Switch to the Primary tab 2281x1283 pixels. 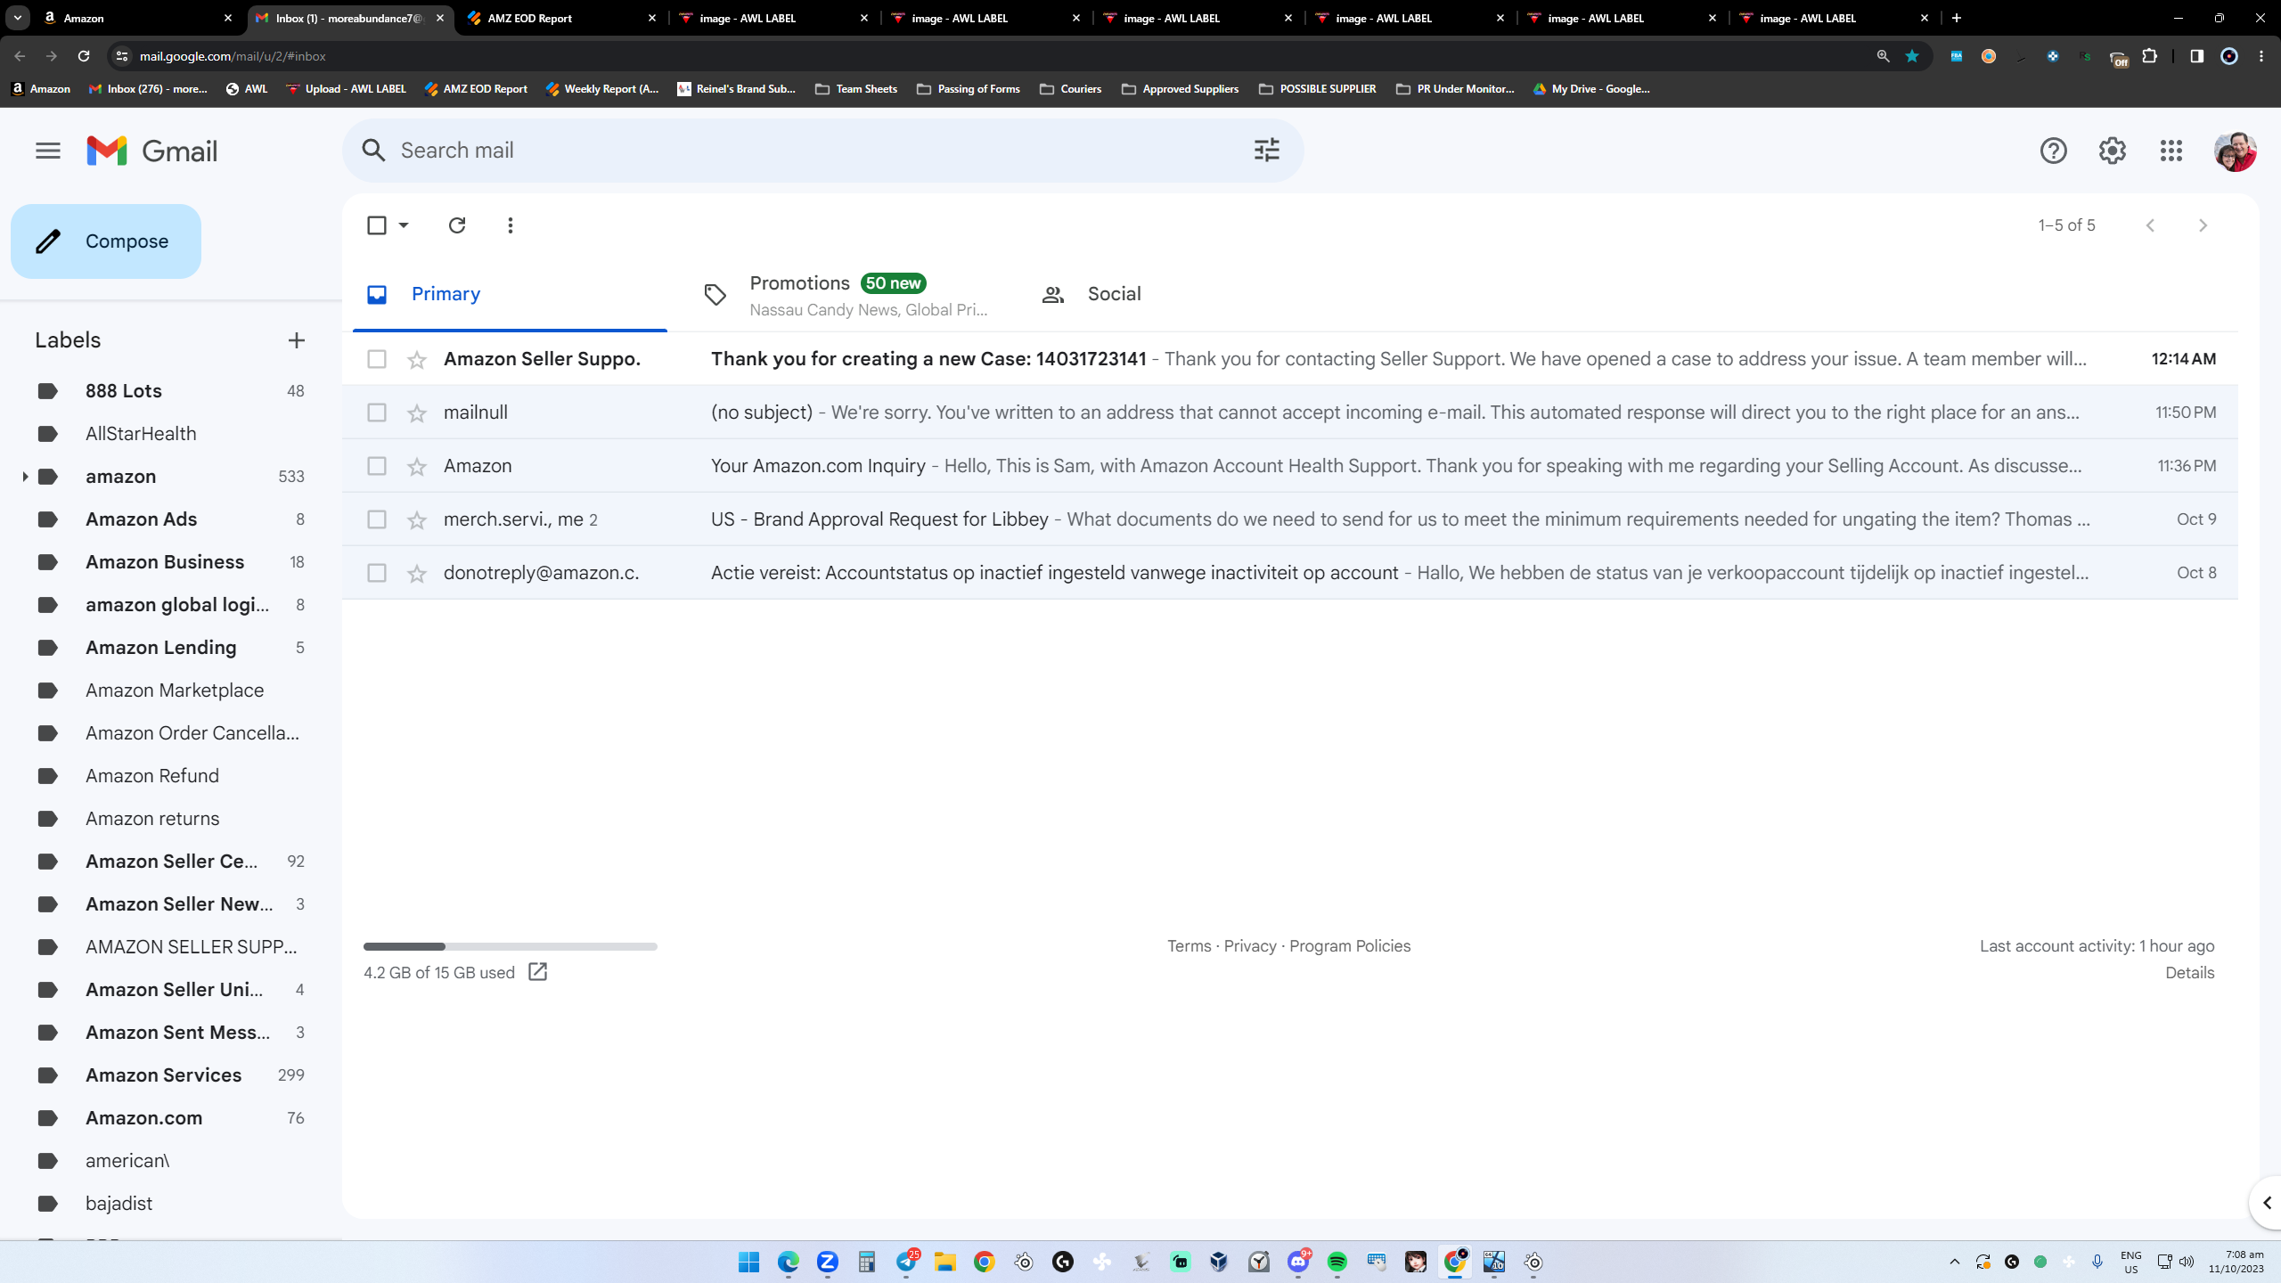pyautogui.click(x=510, y=294)
